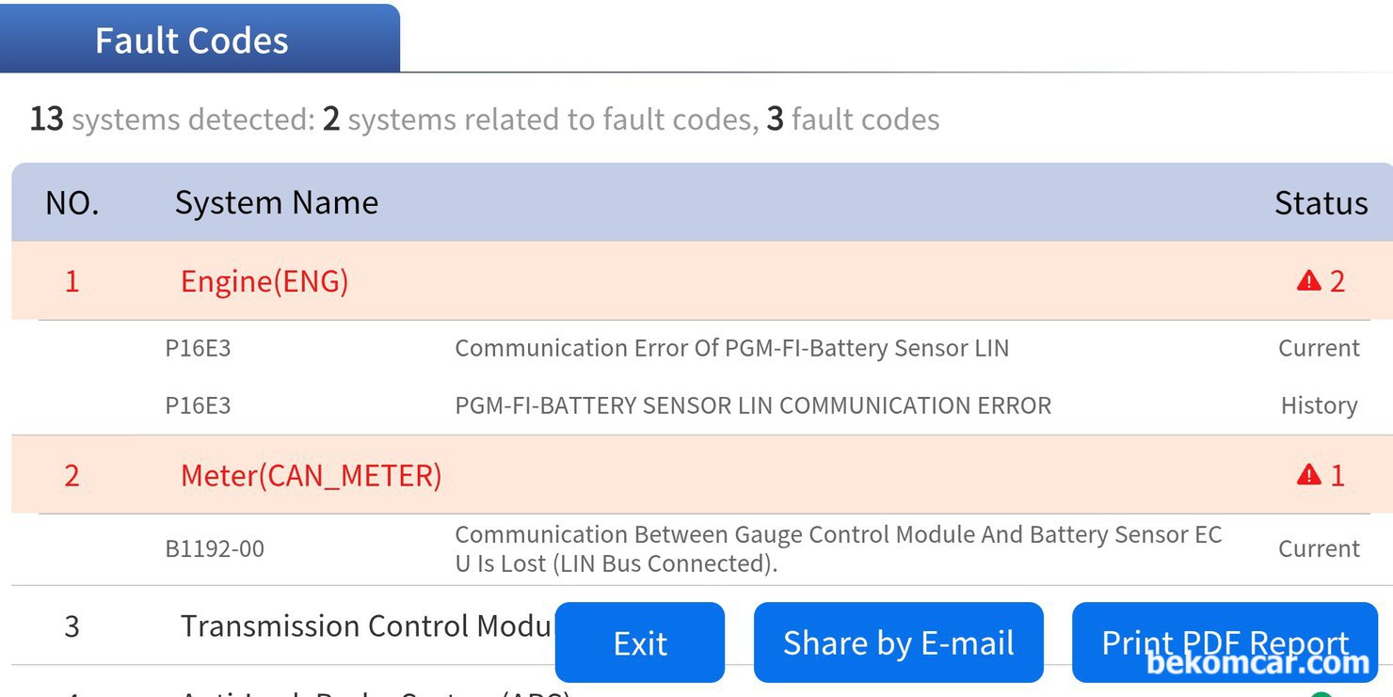Select fault code B1192-00
Screen dimensions: 1393x697
click(x=215, y=548)
